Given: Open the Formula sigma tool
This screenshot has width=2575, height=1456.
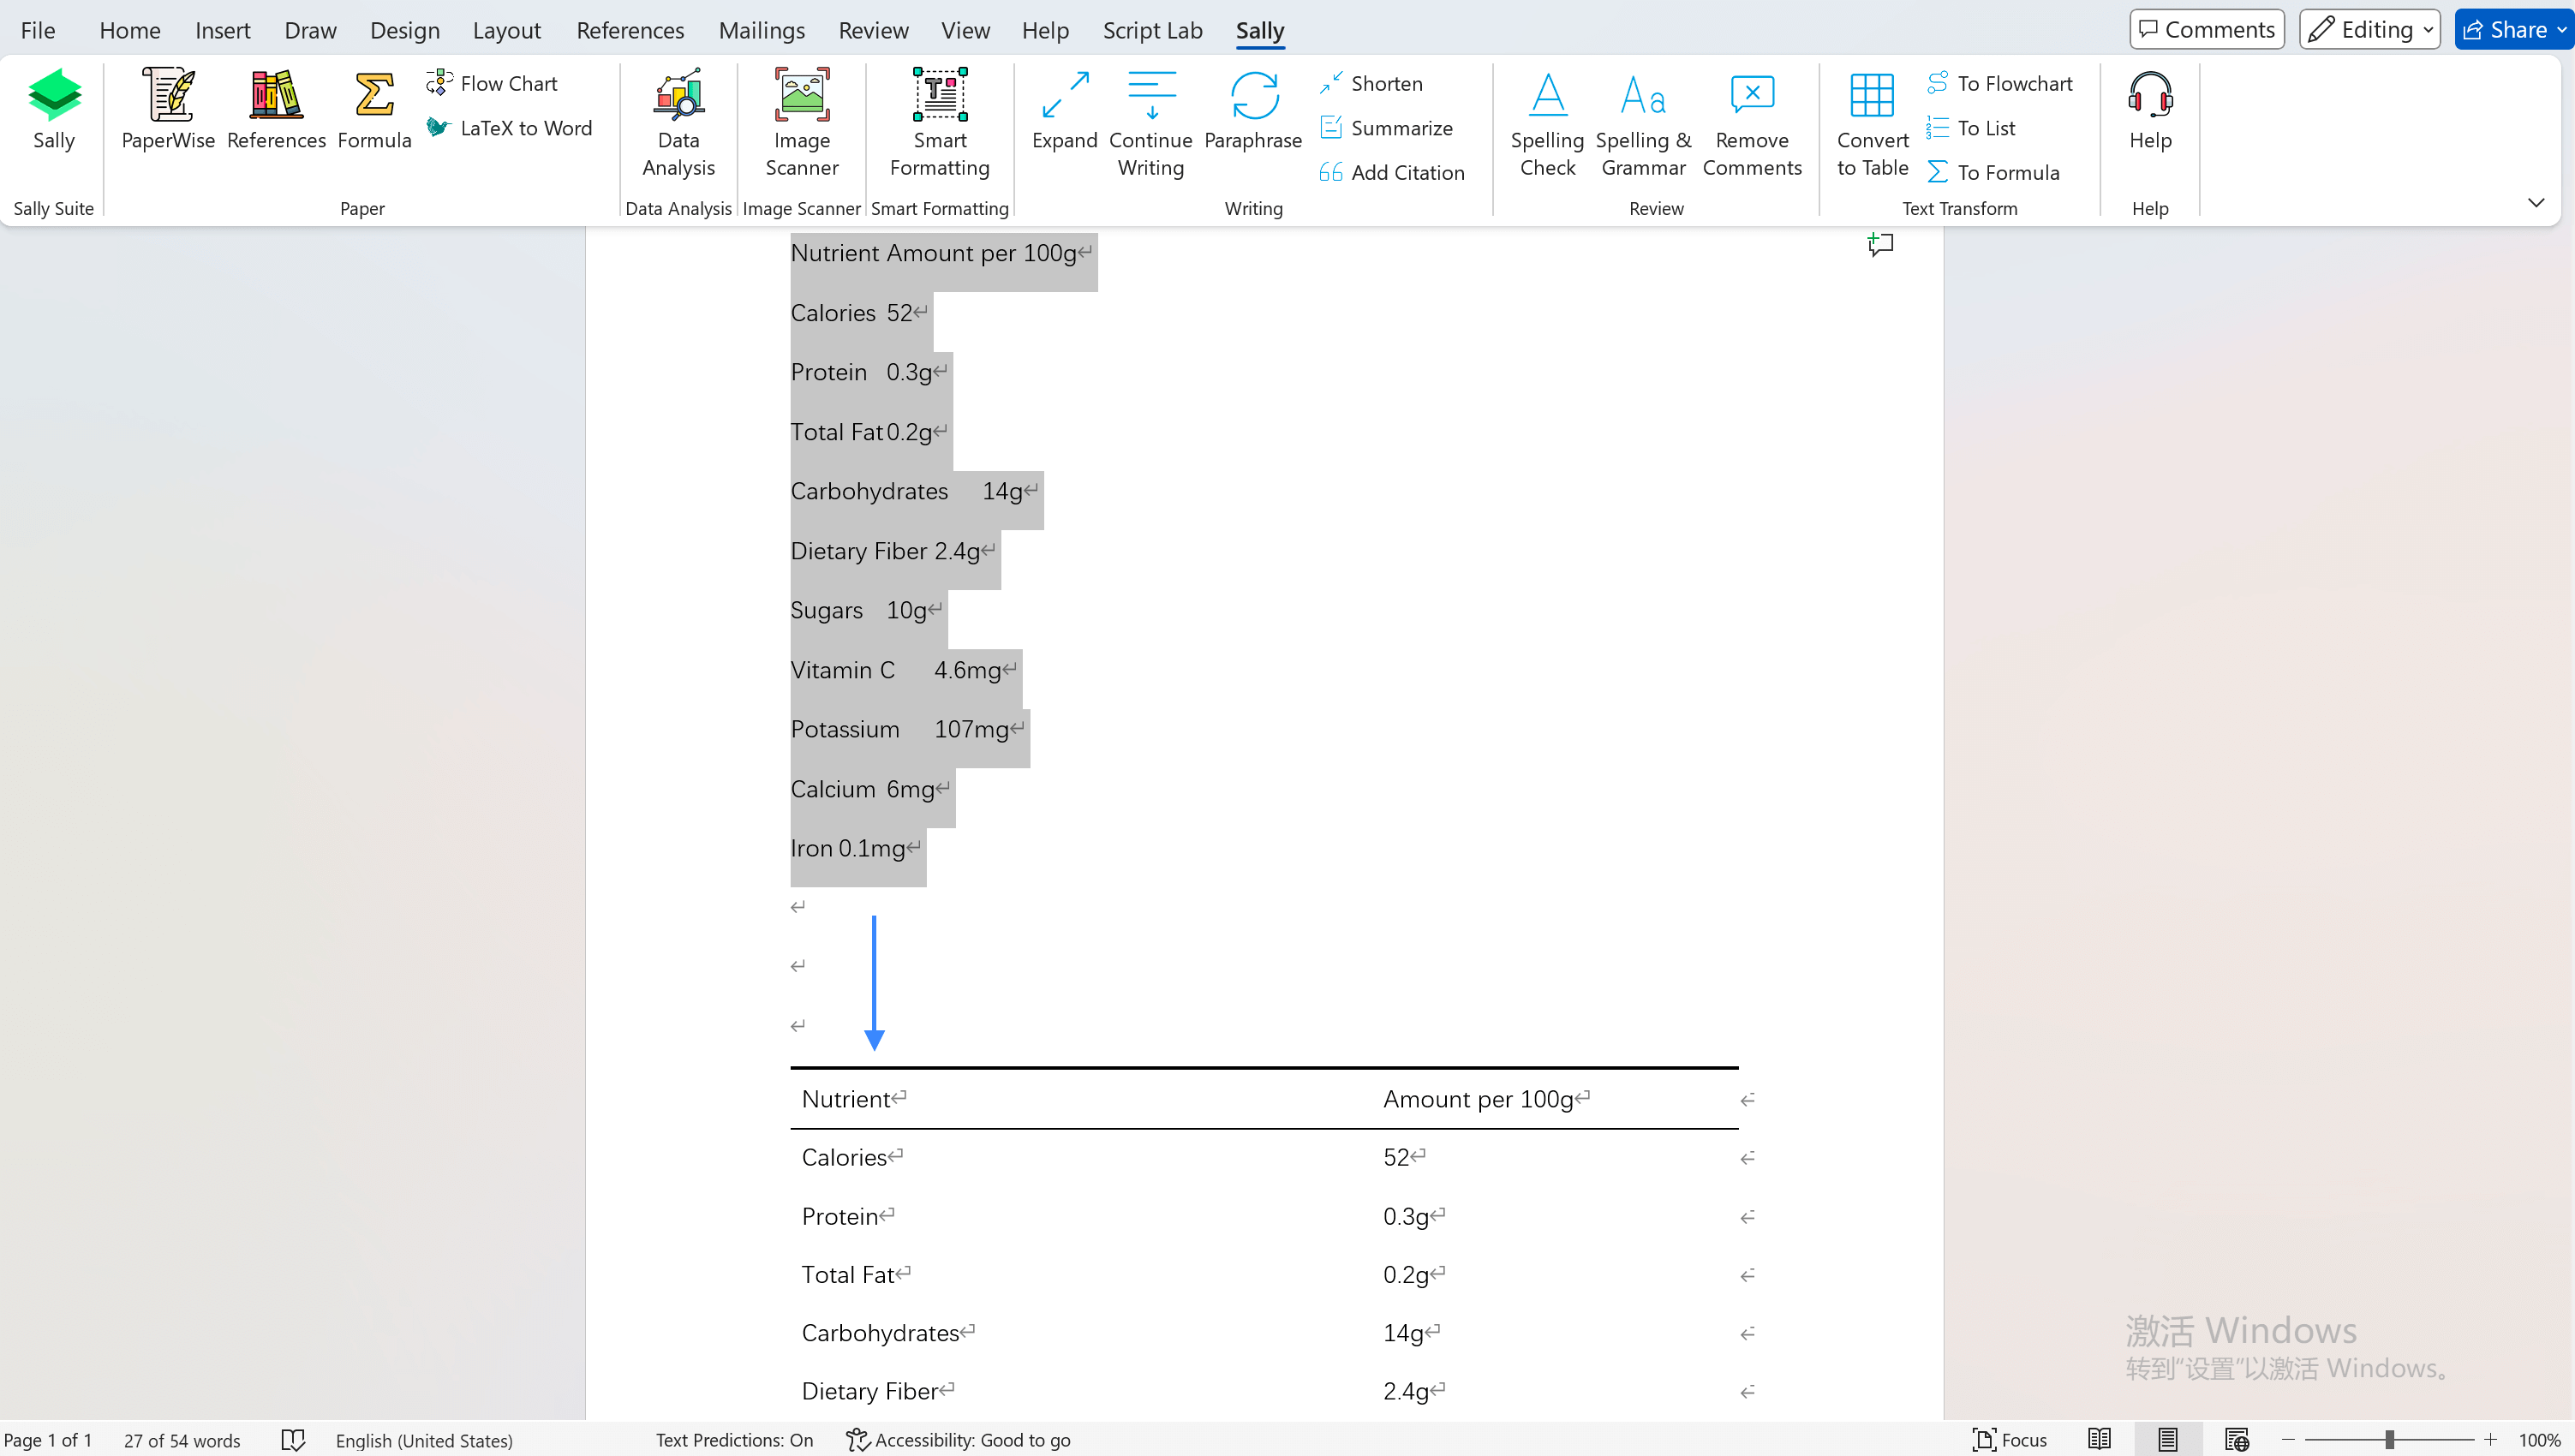Looking at the screenshot, I should [x=374, y=110].
